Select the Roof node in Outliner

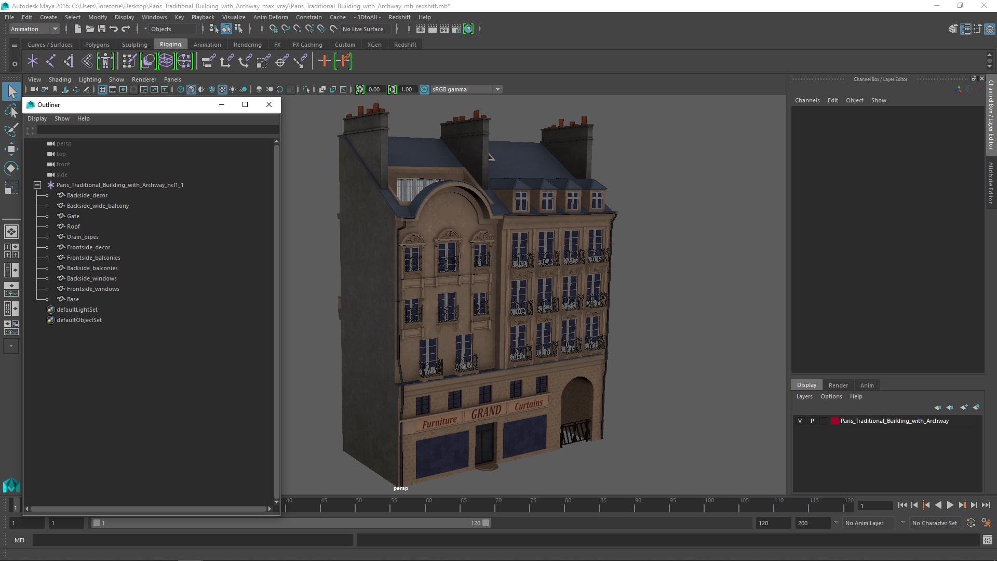click(x=73, y=226)
